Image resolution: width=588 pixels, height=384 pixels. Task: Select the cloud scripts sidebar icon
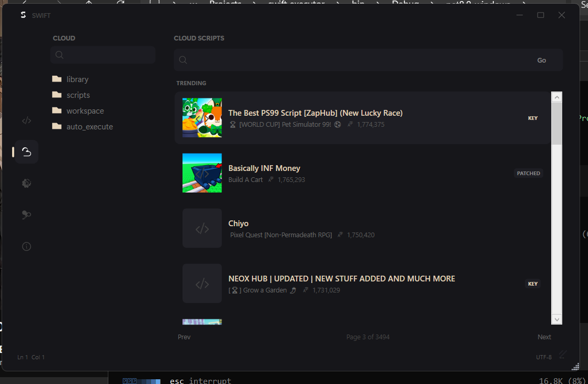26,152
